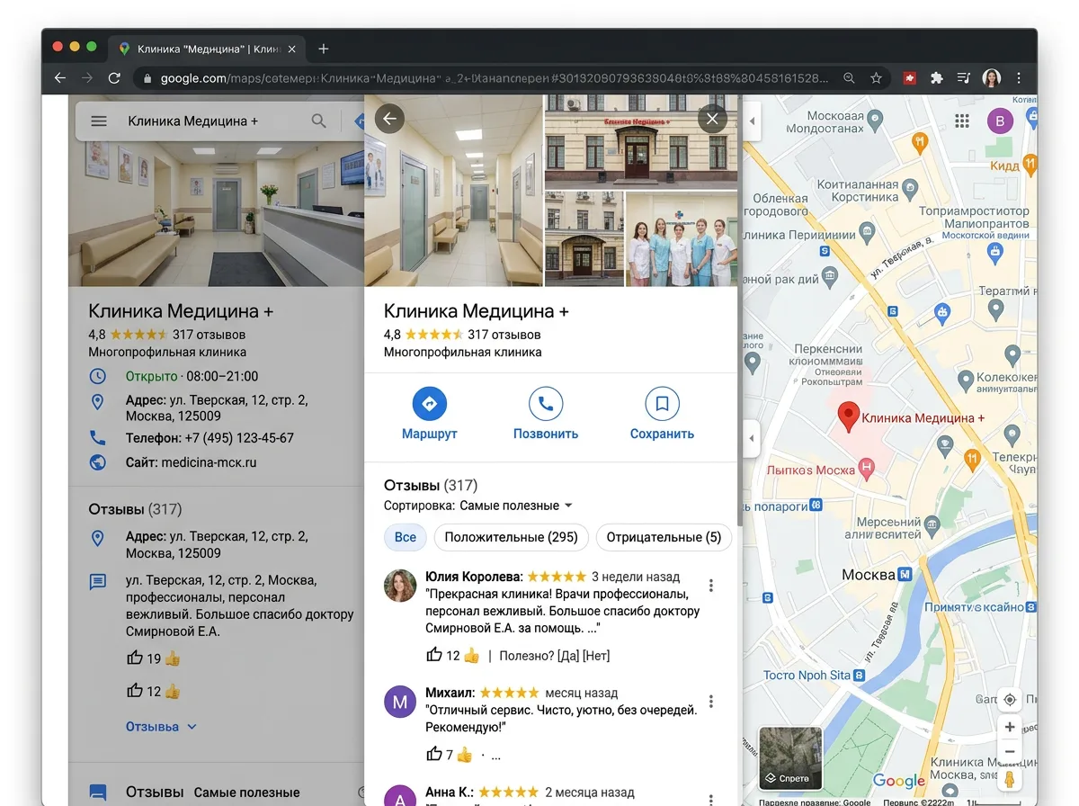Click the Chrome profile avatar
Viewport: 1079px width, 806px height.
(992, 78)
